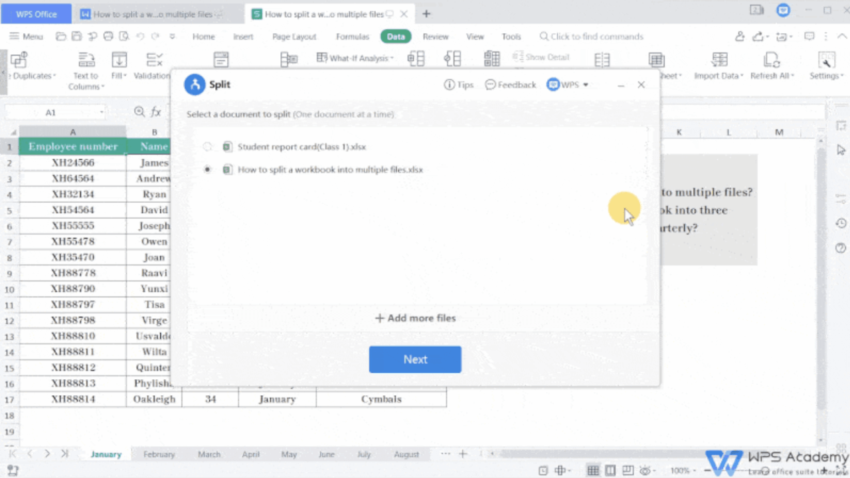Image resolution: width=850 pixels, height=478 pixels.
Task: Open the Refresh All dropdown
Action: pos(772,76)
